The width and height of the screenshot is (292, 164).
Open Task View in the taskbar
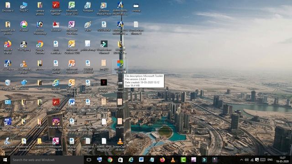(x=89, y=160)
